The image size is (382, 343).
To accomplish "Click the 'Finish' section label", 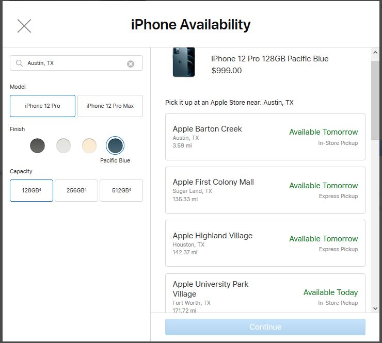I will (x=18, y=129).
